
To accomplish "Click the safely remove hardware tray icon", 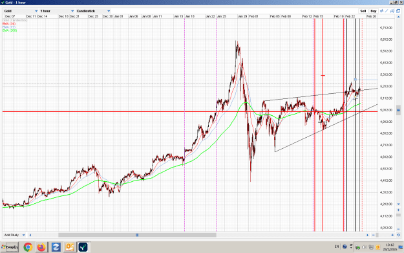I will (x=357, y=247).
